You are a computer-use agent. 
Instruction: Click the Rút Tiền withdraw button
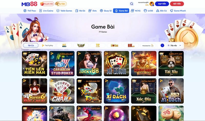click(177, 4)
